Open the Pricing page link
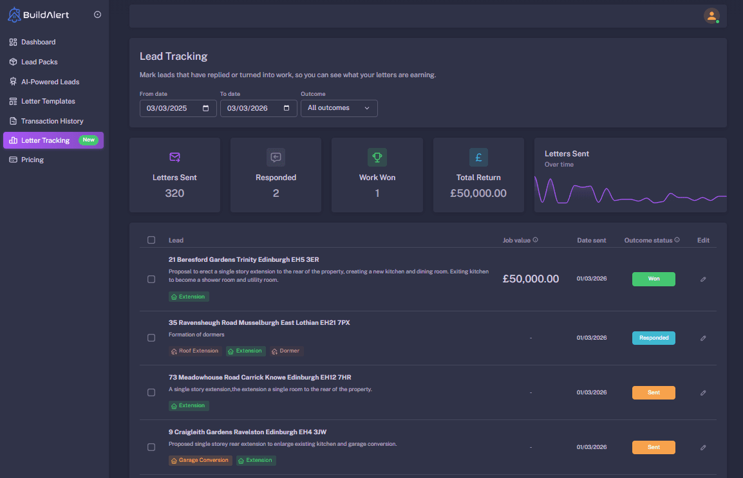This screenshot has height=478, width=743. pyautogui.click(x=33, y=159)
